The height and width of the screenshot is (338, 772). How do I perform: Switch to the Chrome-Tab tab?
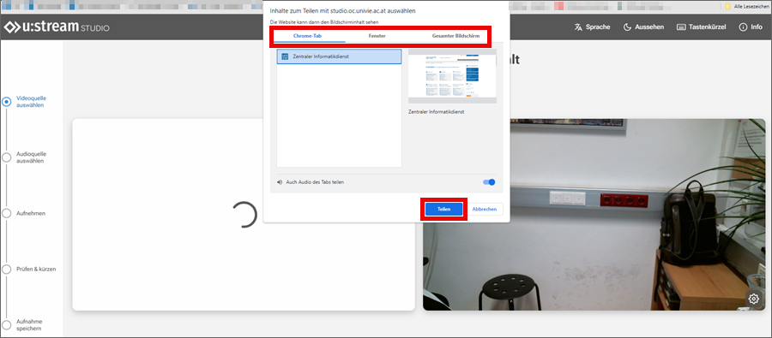click(x=307, y=36)
